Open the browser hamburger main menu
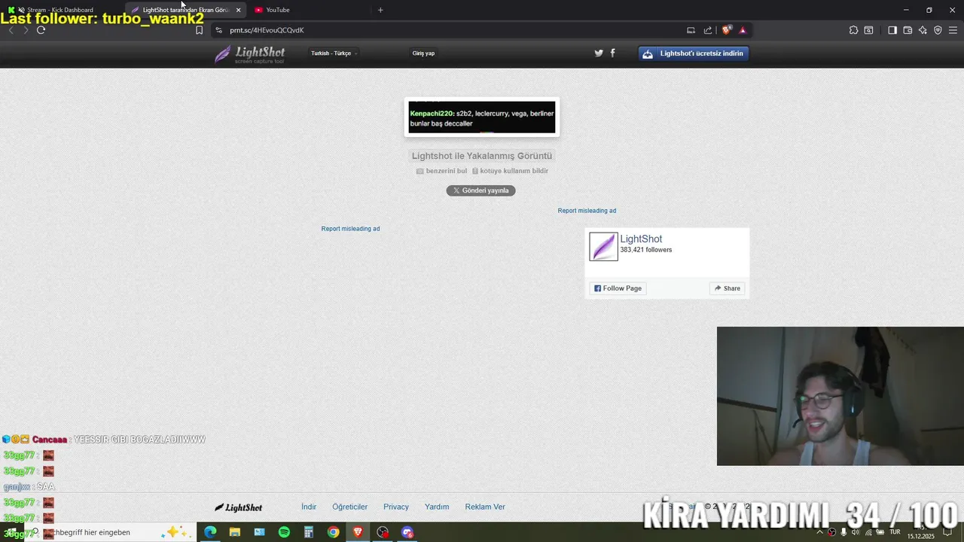Image resolution: width=964 pixels, height=542 pixels. coord(953,30)
